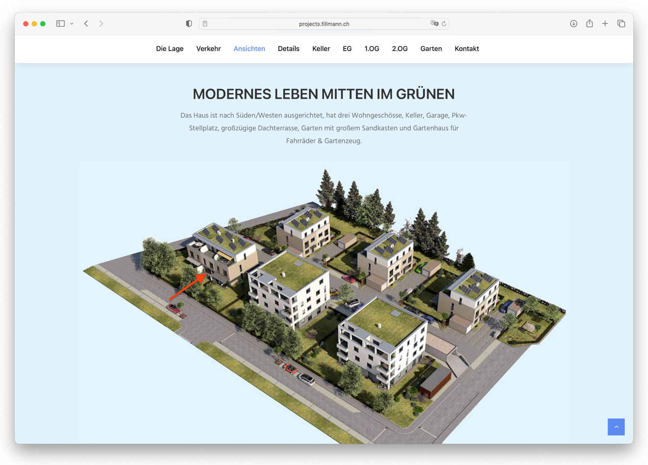Image resolution: width=648 pixels, height=465 pixels.
Task: Go to the Keller section
Action: coord(321,49)
